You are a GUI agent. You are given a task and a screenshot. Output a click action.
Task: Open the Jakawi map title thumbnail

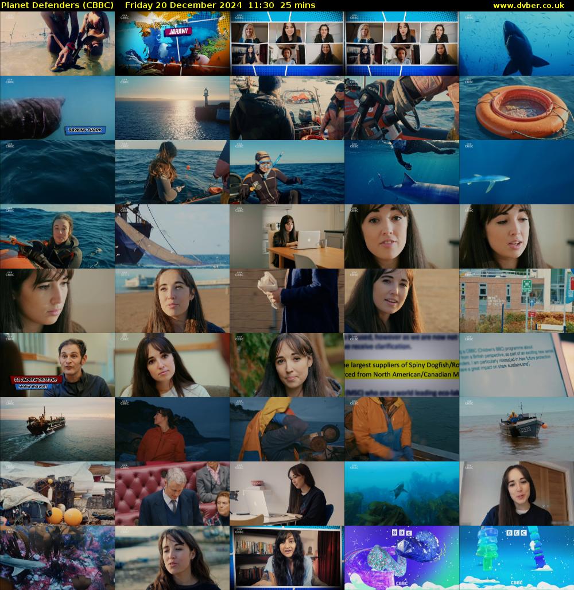click(x=172, y=44)
